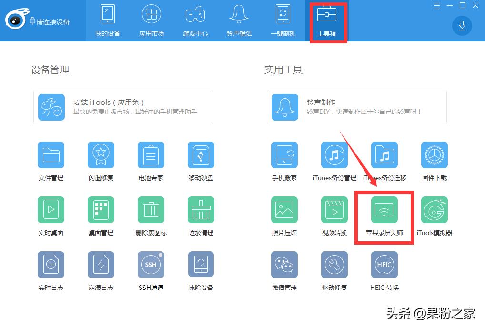Open the iTools模拟器 emulator
The width and height of the screenshot is (485, 329).
[x=434, y=209]
